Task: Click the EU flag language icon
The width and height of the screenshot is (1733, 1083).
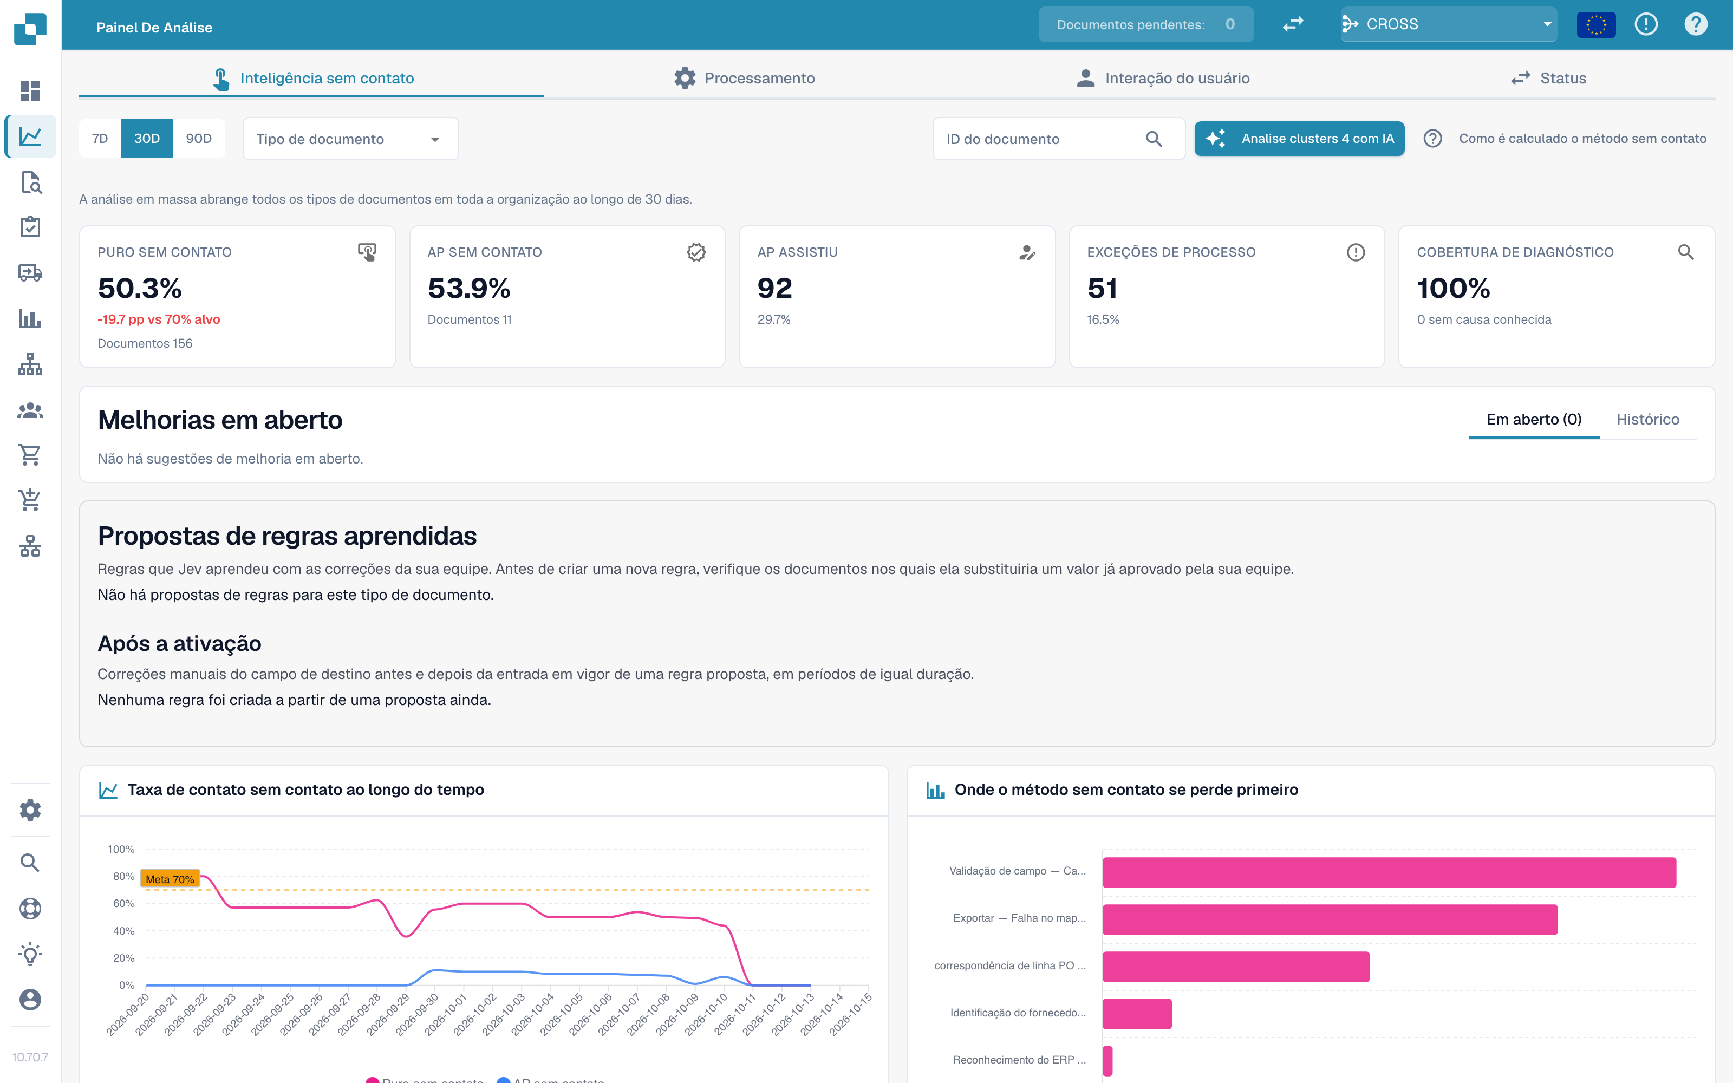Action: pos(1596,24)
